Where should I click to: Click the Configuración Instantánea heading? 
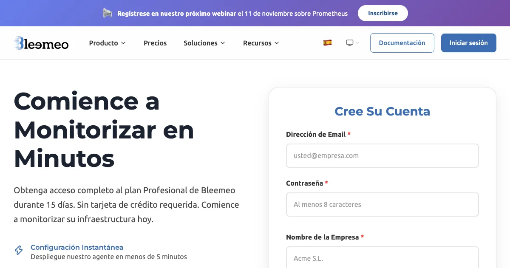(77, 247)
